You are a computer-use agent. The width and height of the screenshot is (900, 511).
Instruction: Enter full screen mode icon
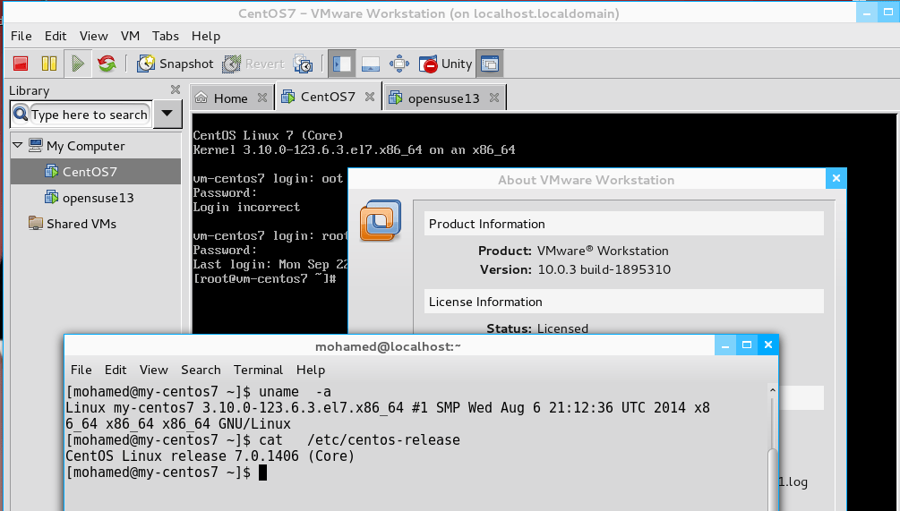tap(399, 64)
